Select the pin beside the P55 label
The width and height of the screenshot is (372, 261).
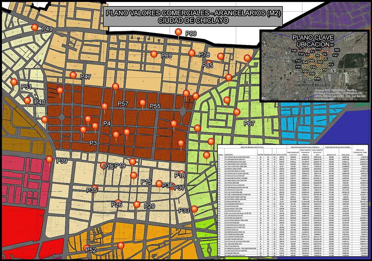click(x=143, y=103)
